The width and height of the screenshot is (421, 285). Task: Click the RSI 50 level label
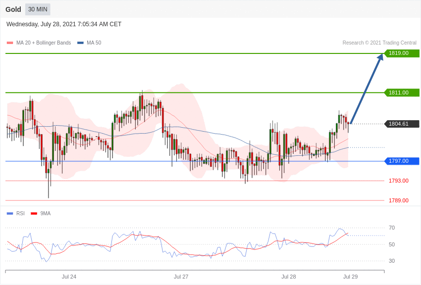click(392, 244)
